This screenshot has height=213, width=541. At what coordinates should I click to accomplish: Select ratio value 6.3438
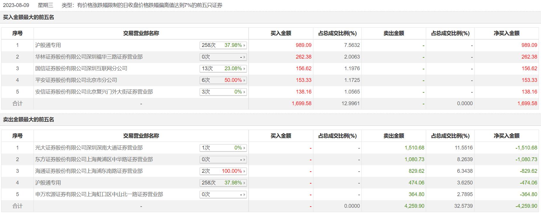click(x=465, y=171)
